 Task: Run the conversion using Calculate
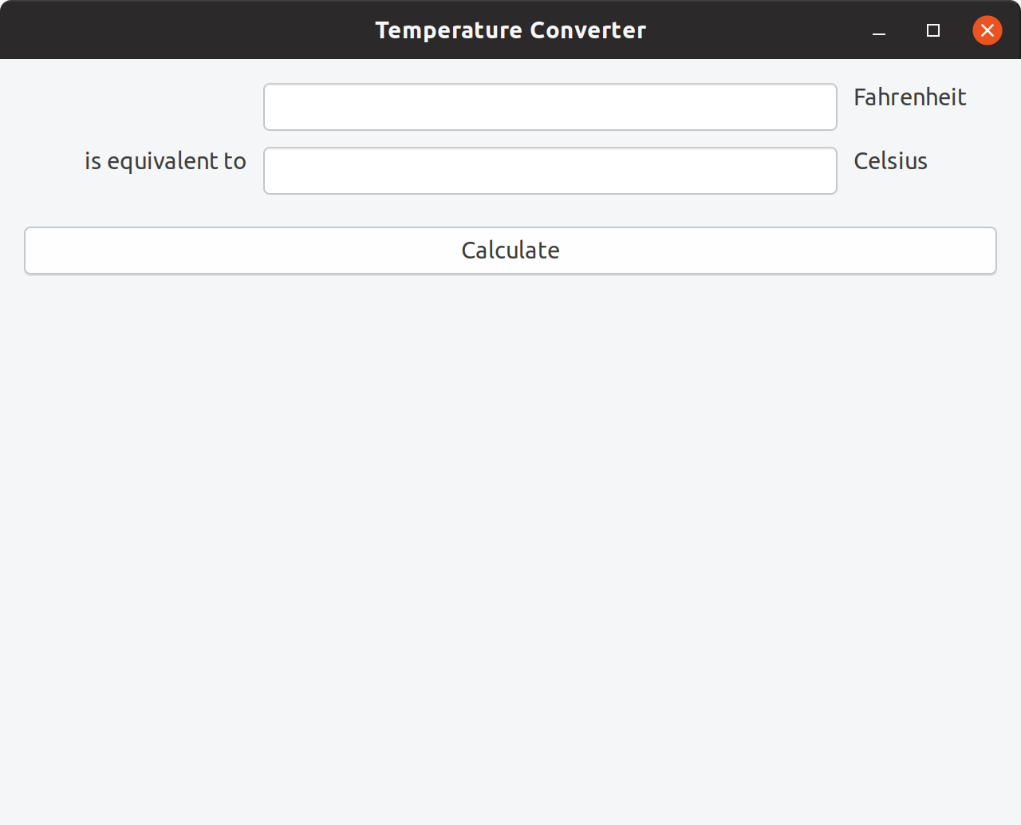coord(510,251)
